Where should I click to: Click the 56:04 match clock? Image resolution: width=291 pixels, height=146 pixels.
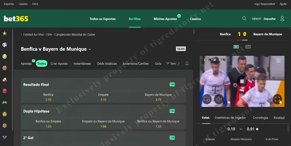tap(181, 49)
